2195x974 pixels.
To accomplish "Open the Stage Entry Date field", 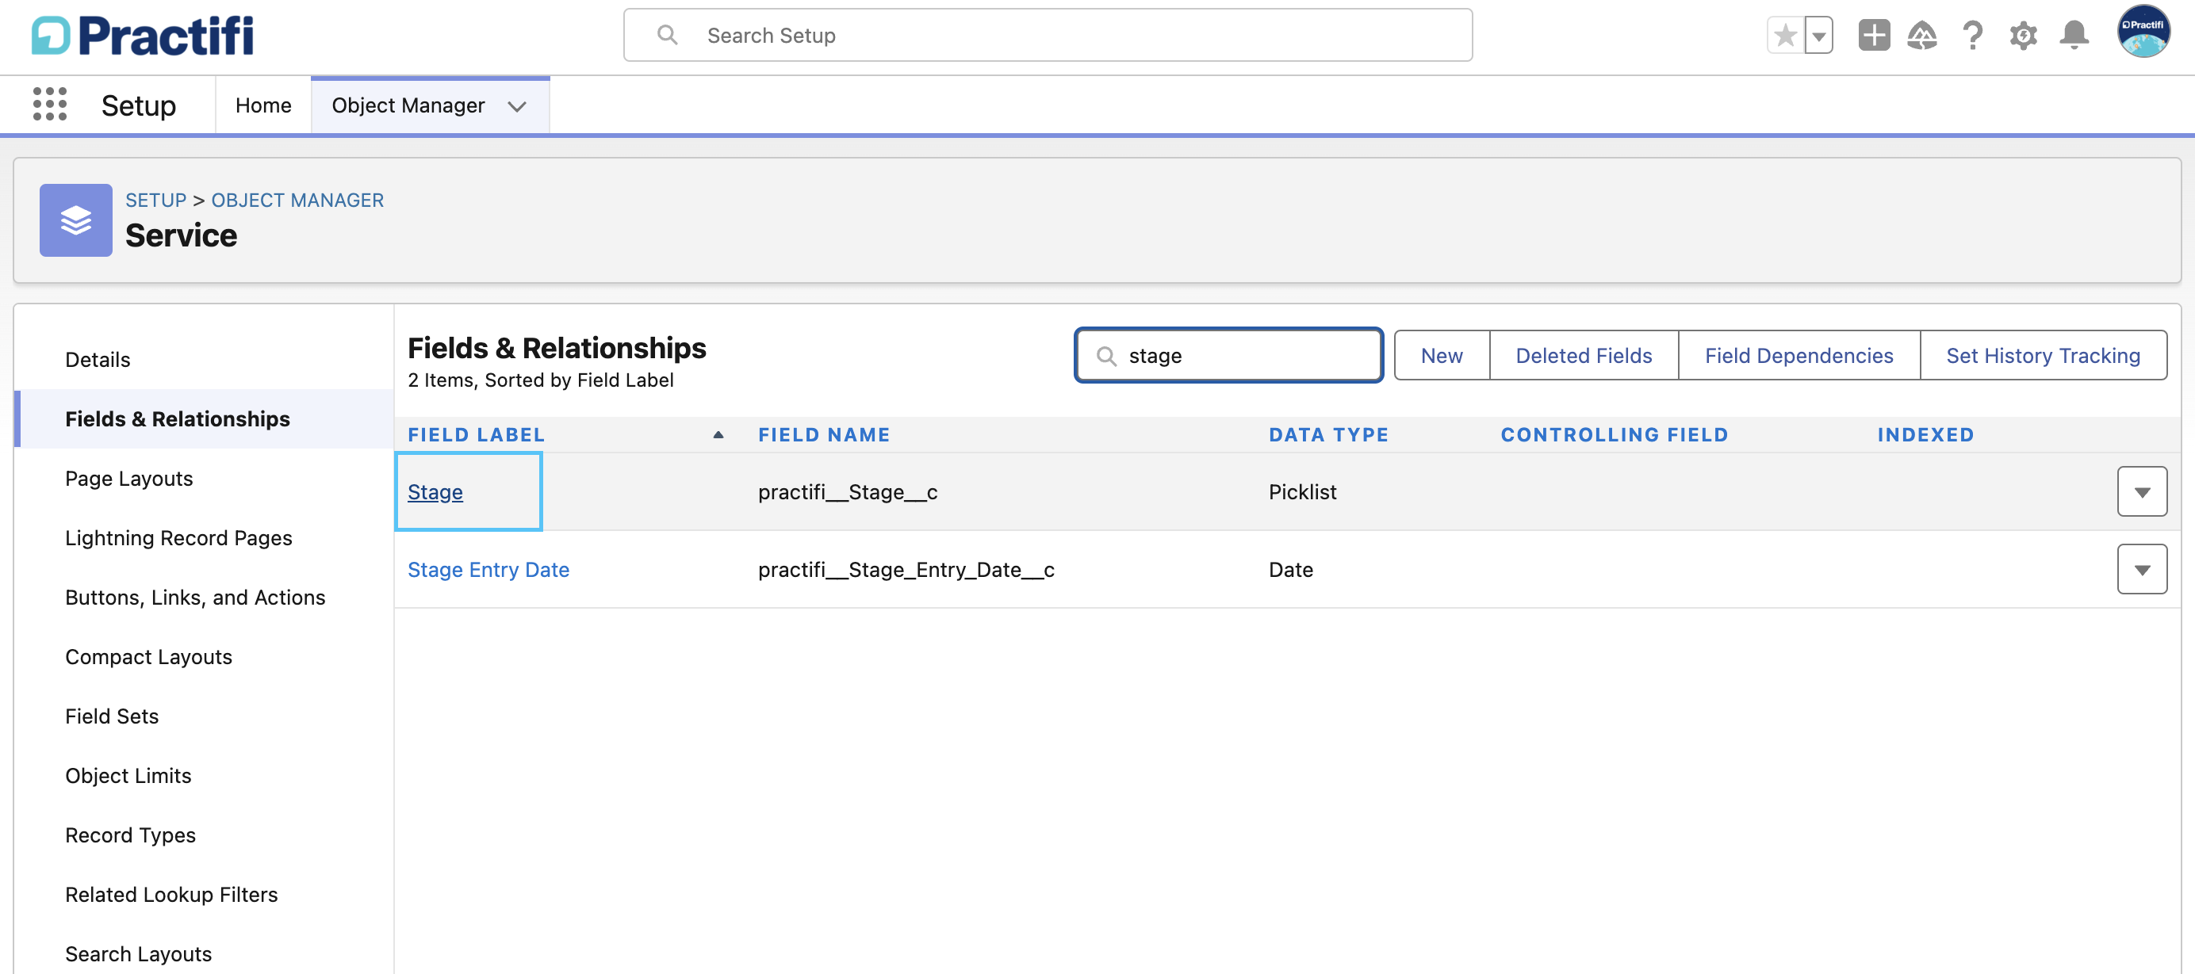I will (488, 569).
